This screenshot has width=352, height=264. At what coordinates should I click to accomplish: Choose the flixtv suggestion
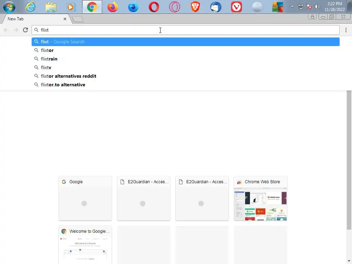(185, 67)
